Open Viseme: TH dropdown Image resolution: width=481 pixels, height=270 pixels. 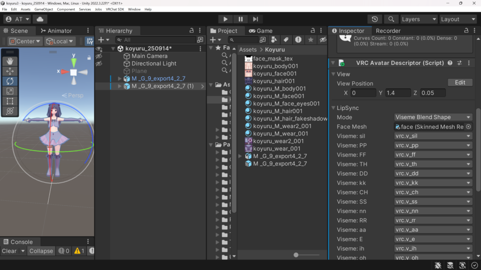(x=433, y=164)
